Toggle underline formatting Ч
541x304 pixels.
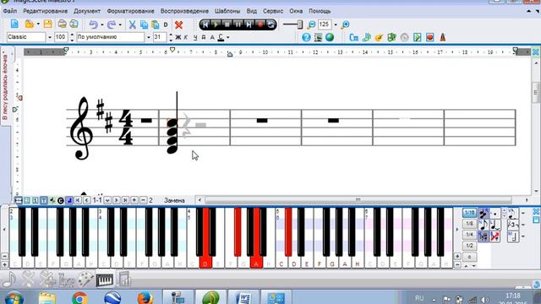point(195,37)
